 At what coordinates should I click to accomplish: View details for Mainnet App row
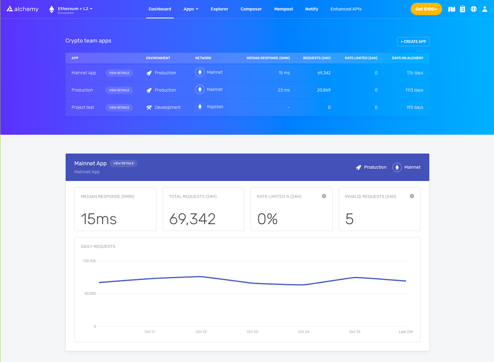[x=119, y=73]
